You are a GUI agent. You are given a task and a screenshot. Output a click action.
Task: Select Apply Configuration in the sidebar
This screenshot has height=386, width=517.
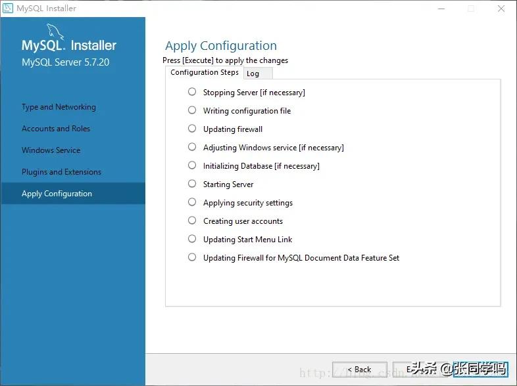(72, 194)
